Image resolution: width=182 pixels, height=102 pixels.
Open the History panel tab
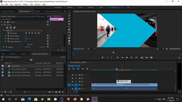pos(24,54)
